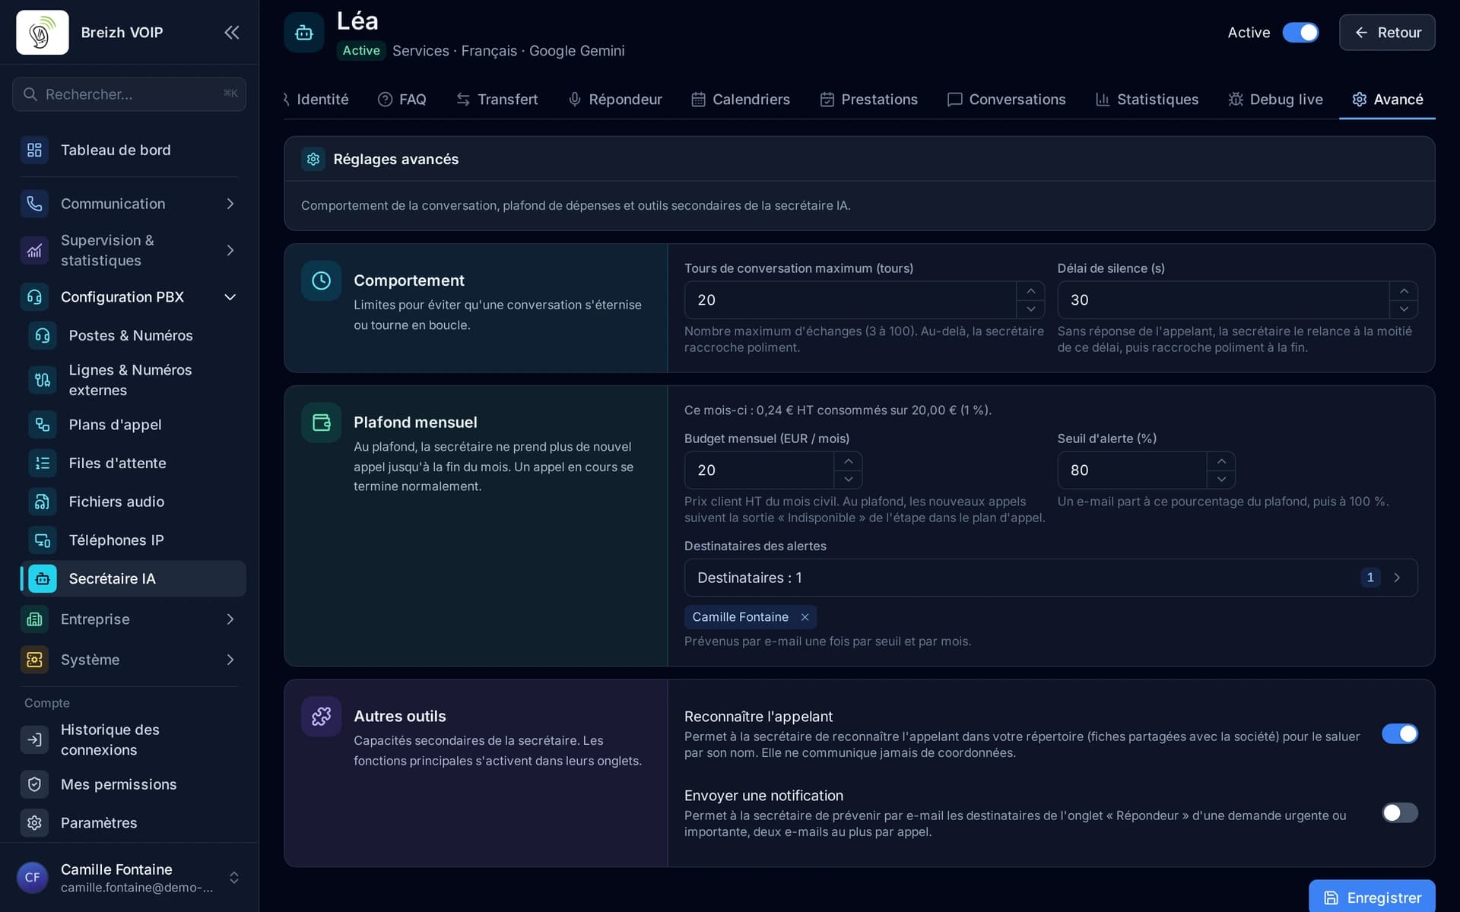Enable Envoyer une notification toggle
Image resolution: width=1460 pixels, height=912 pixels.
point(1400,812)
